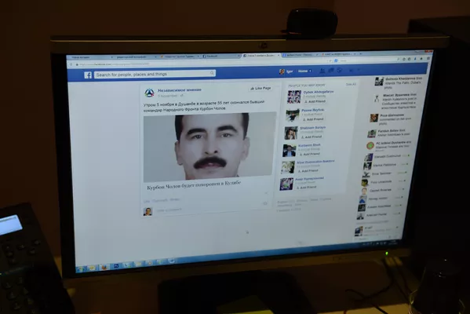Screen dimensions: 470x314
Task: Click the Like Page button
Action: click(261, 88)
